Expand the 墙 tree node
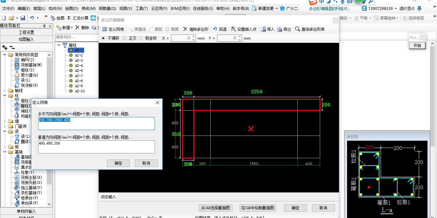This screenshot has height=218, width=437. pos(5,121)
